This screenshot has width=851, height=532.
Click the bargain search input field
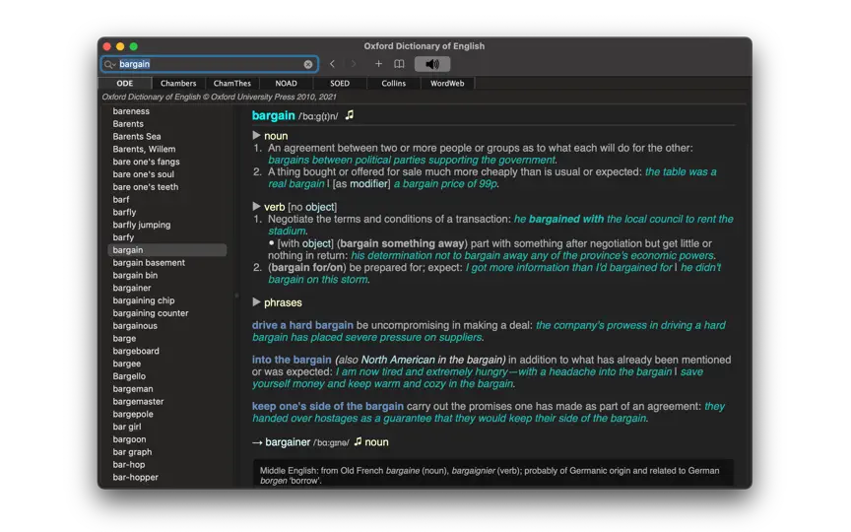point(210,64)
